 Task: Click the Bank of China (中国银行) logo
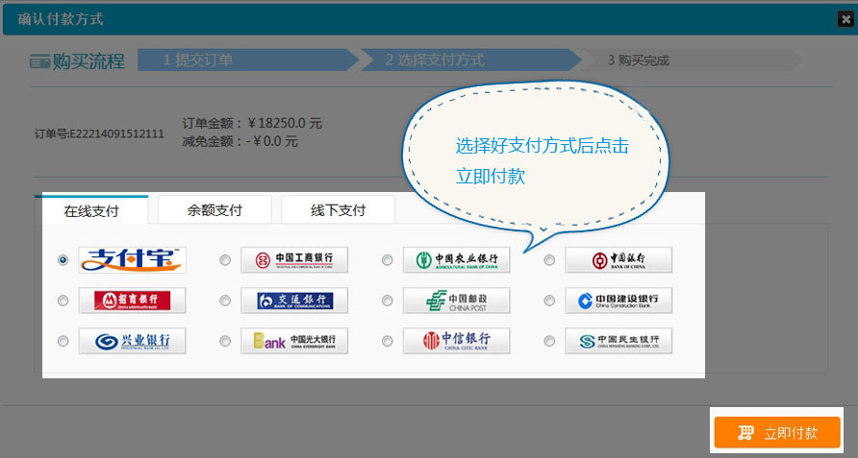pos(618,260)
